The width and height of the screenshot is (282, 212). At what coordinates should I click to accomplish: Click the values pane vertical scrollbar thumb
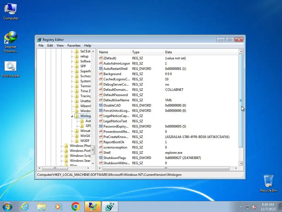[x=241, y=100]
